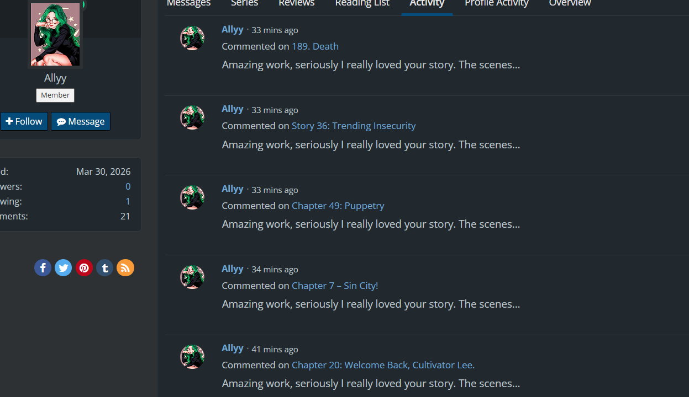
Task: Click avatar beside the Sin City comment
Action: point(192,277)
